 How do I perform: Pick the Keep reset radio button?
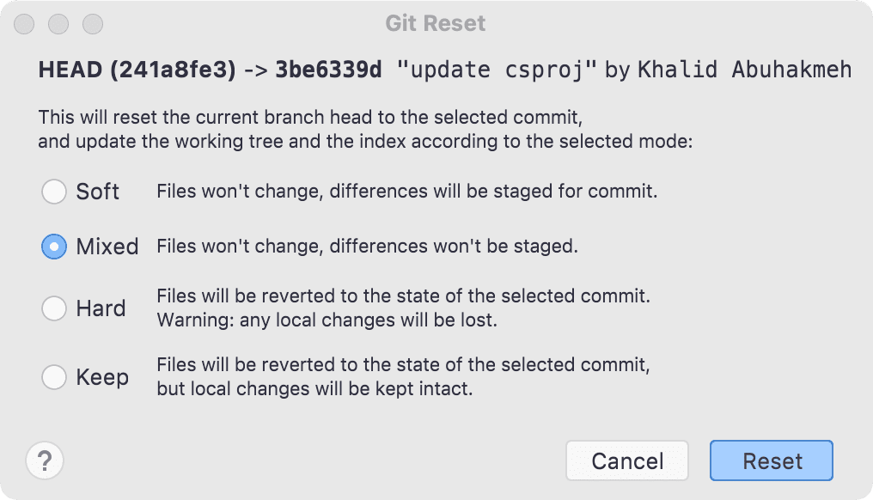pos(54,377)
